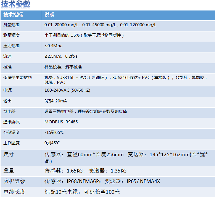Image resolution: width=217 pixels, height=199 pixels.
Task: Click the 3路4-20mA output value
Action: pos(56,101)
